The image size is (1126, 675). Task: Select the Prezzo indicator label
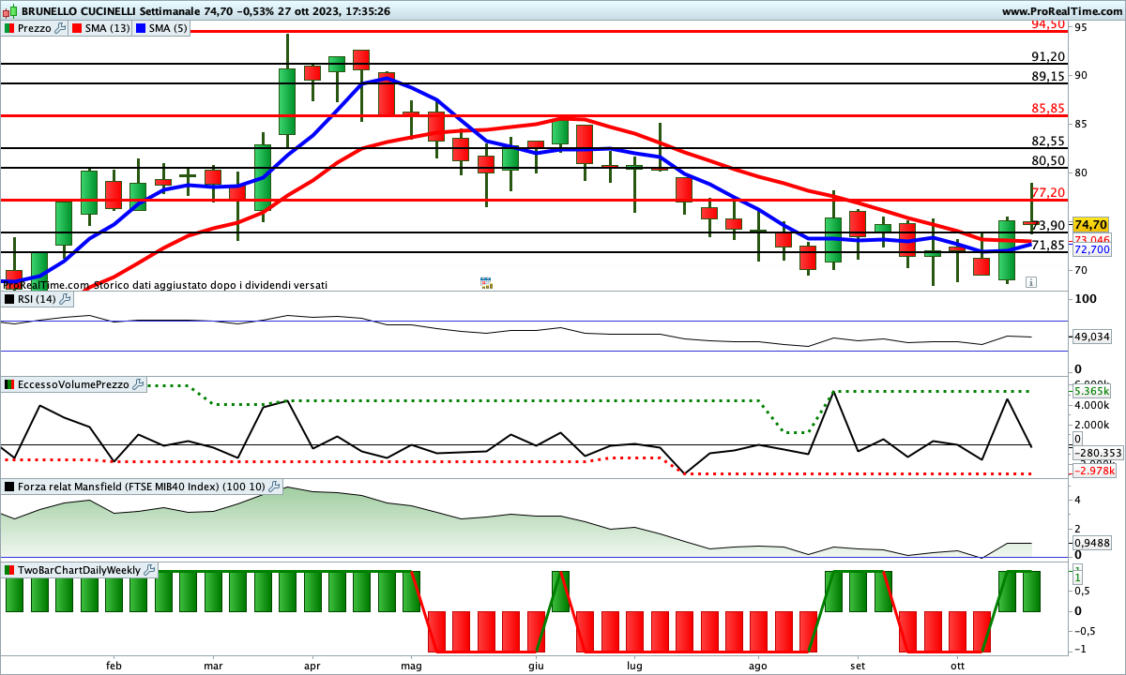tap(35, 28)
